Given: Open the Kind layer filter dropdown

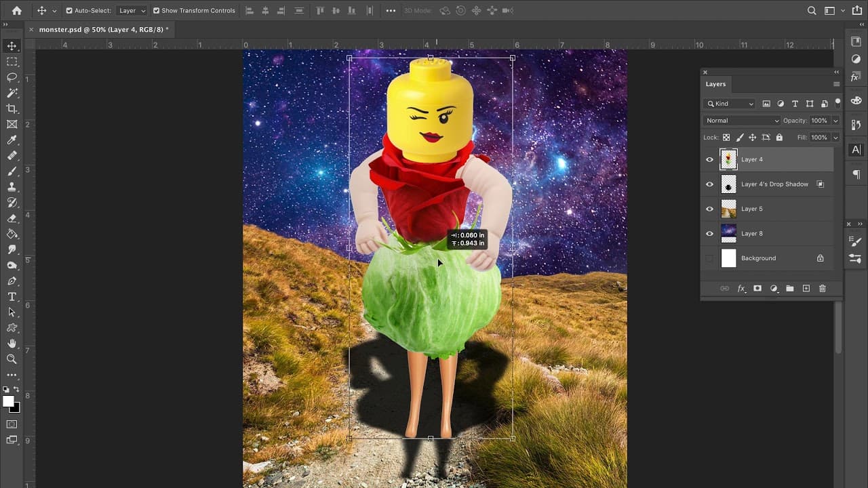Looking at the screenshot, I should pos(730,104).
